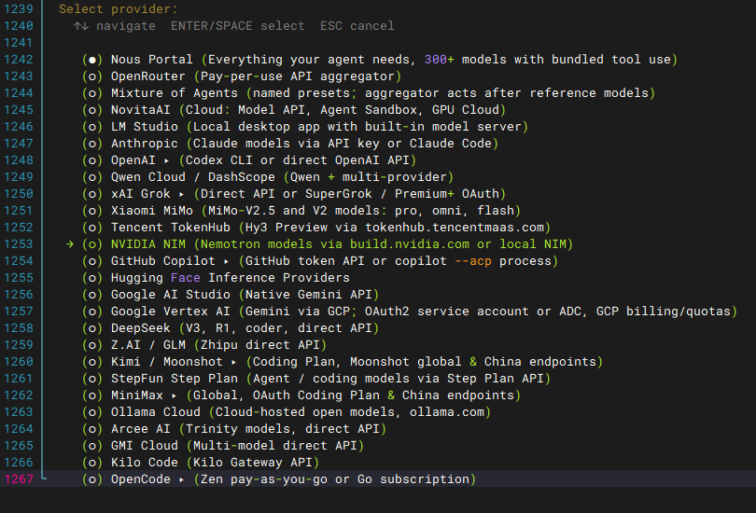Pick the Hugging Face radio option

(92, 278)
